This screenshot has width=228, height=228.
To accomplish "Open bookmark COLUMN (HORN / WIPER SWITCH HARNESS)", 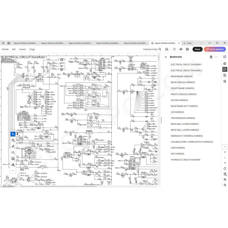I will click(192, 142).
